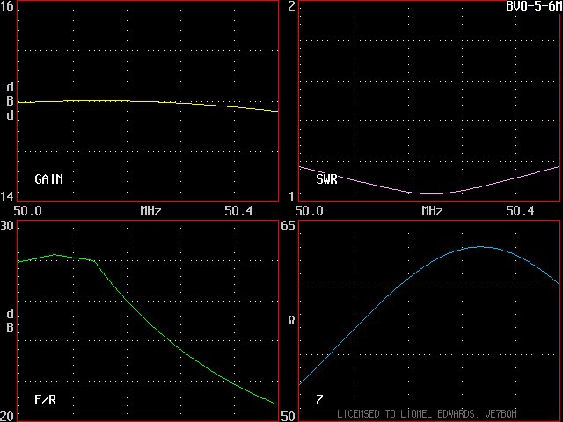Image resolution: width=563 pixels, height=422 pixels.
Task: Click the Z label in bottom-right plot
Action: [319, 400]
